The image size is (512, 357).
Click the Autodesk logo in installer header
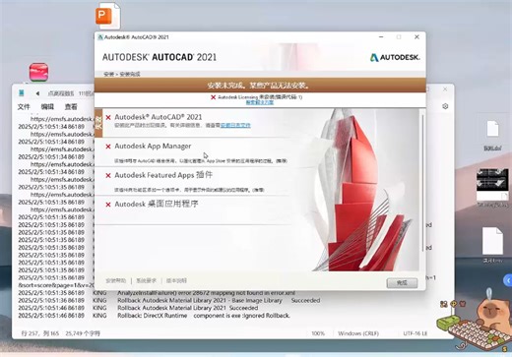395,57
